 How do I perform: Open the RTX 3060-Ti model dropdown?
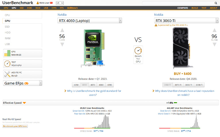pos(186,21)
